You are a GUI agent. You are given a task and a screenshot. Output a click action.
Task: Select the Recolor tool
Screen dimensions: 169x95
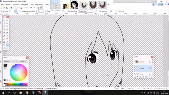7,42
